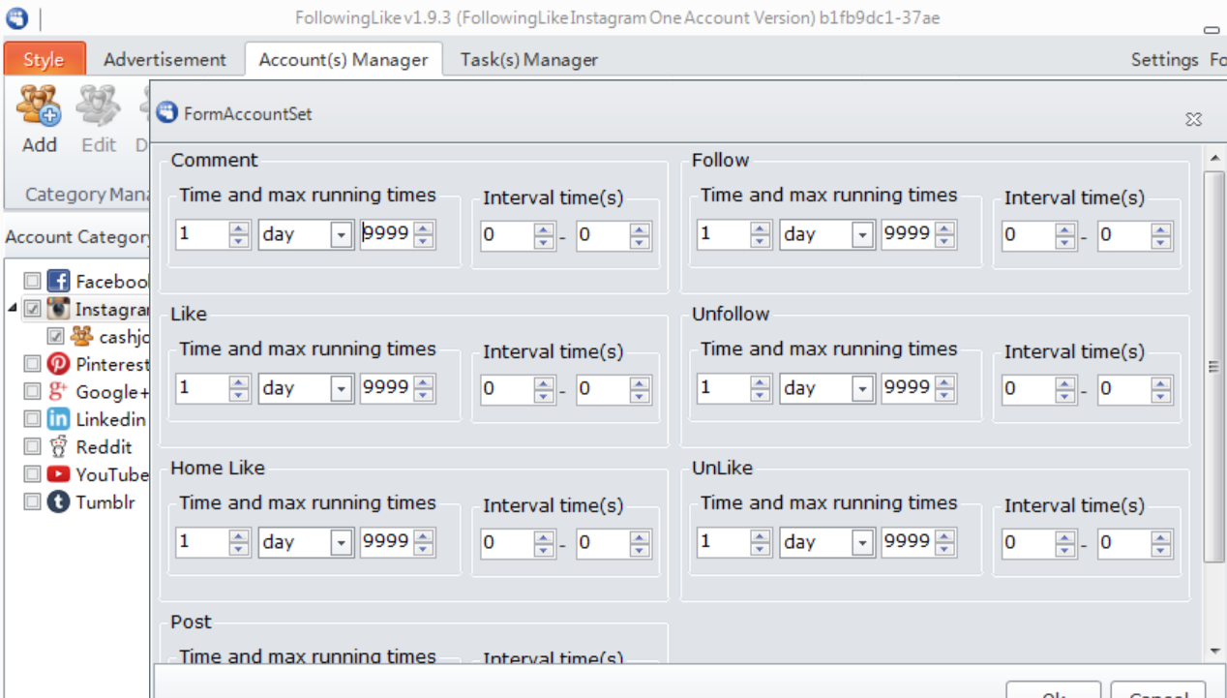Click the Add account icon
Viewport: 1227px width, 698px height.
pyautogui.click(x=39, y=106)
